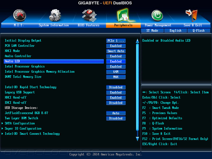Screen dimensions: 212x159
Task: Select the EHCI Hand-off label
Action: point(16,103)
